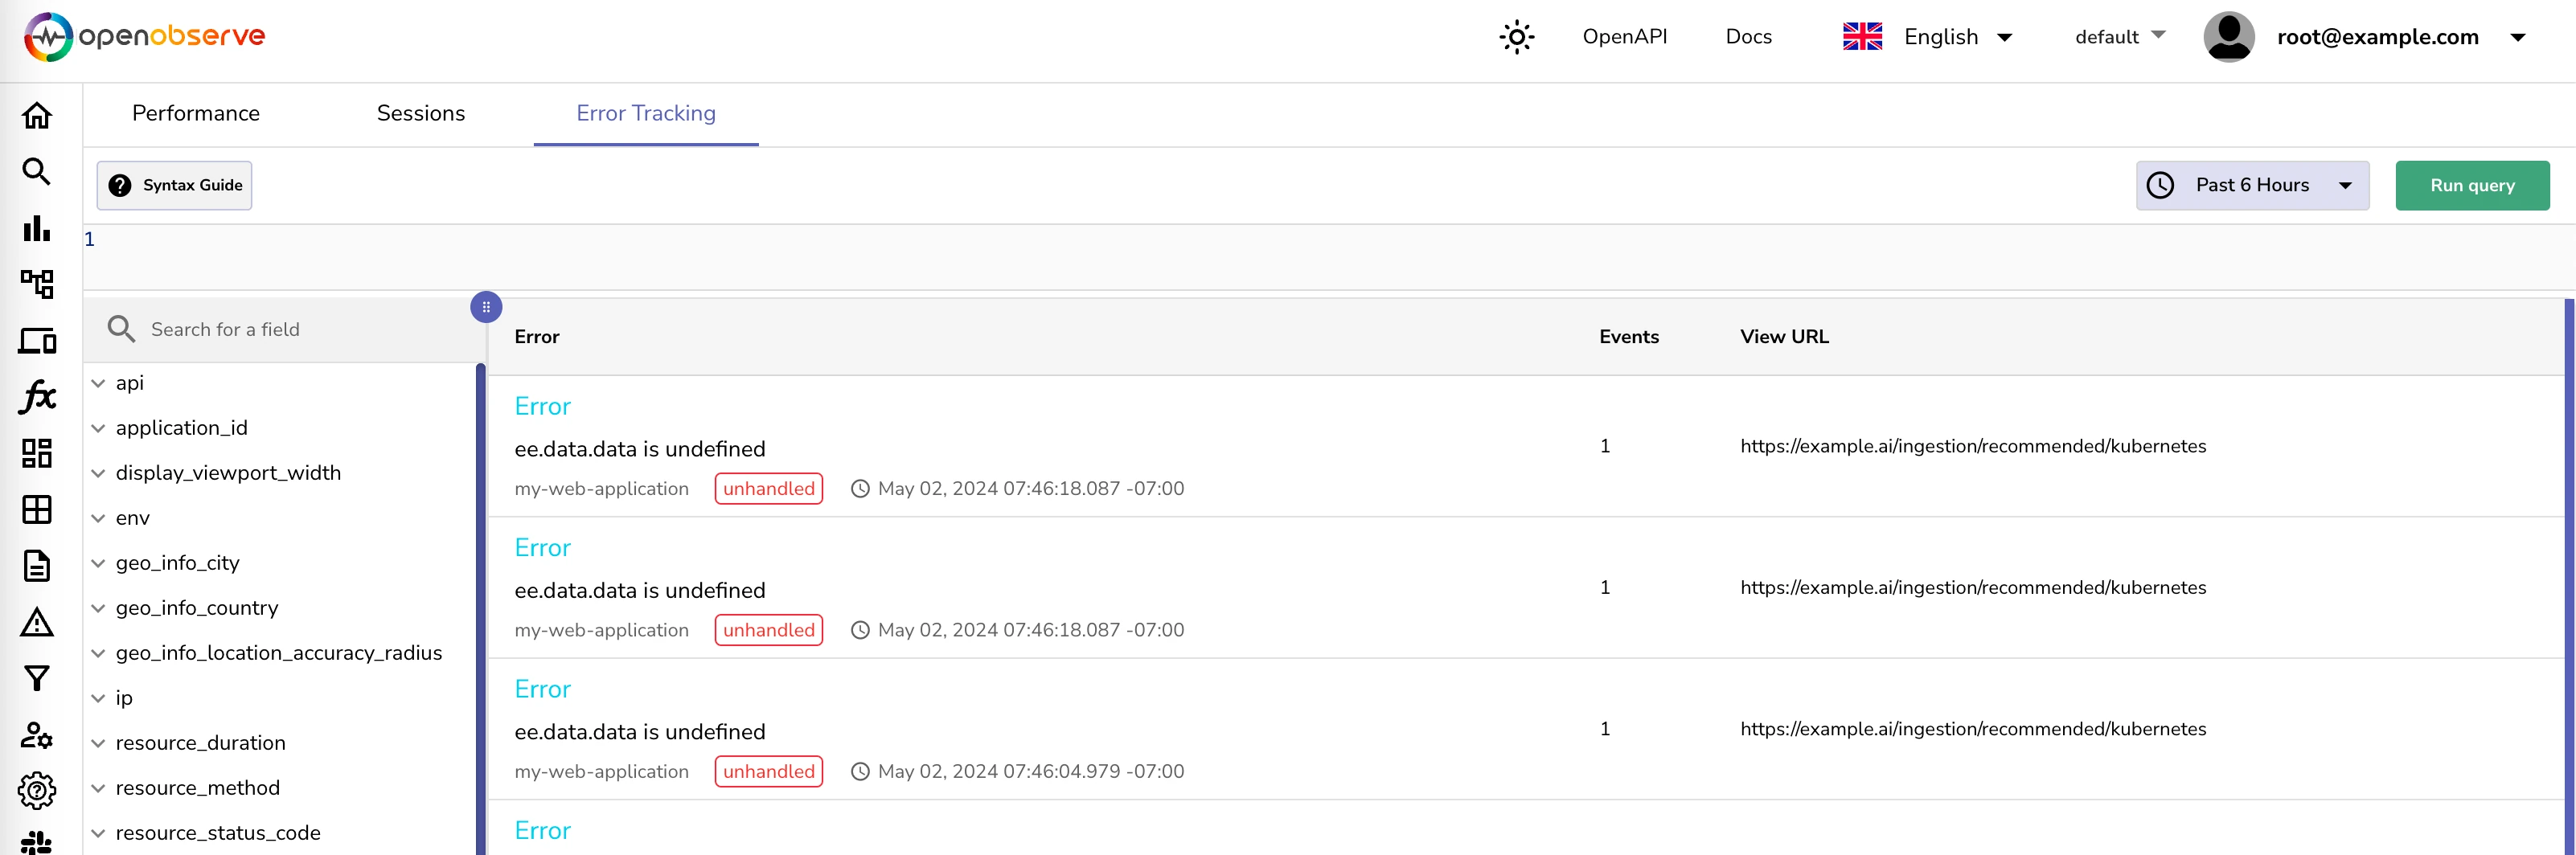The width and height of the screenshot is (2576, 855).
Task: Open the Metrics bar-chart sidebar icon
Action: pos(37,228)
